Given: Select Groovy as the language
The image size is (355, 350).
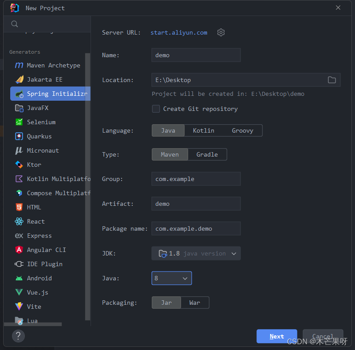Looking at the screenshot, I should pyautogui.click(x=242, y=130).
